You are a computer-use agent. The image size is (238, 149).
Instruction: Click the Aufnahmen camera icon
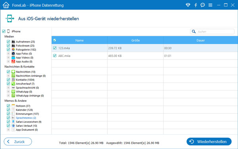click(13, 42)
